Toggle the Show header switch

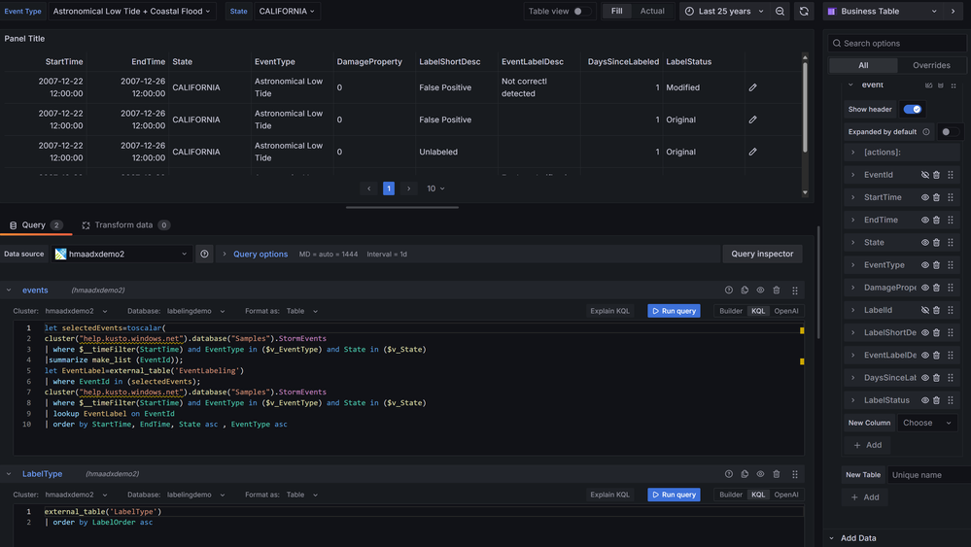[912, 110]
